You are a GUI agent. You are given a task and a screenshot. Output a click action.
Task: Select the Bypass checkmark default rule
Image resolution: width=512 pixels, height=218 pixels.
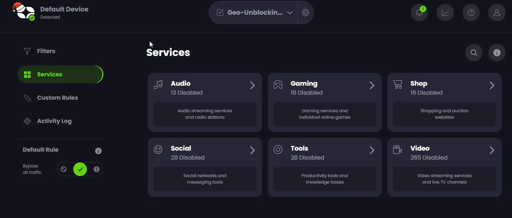point(80,169)
